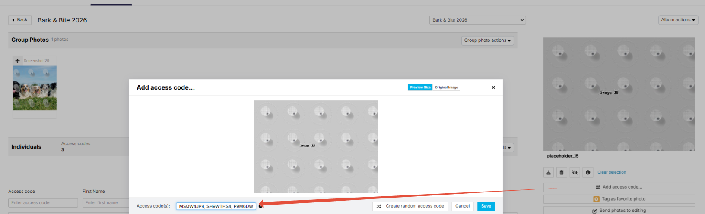Click the placeholder_15 preview in the sidebar
Image resolution: width=705 pixels, height=214 pixels.
pos(619,94)
